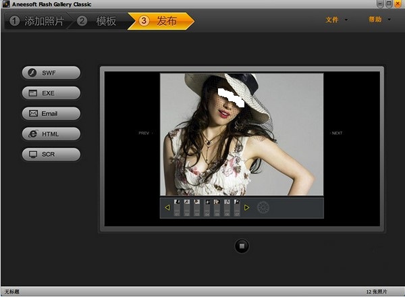Expand the arrow next to 文件
The image size is (405, 297).
[346, 20]
